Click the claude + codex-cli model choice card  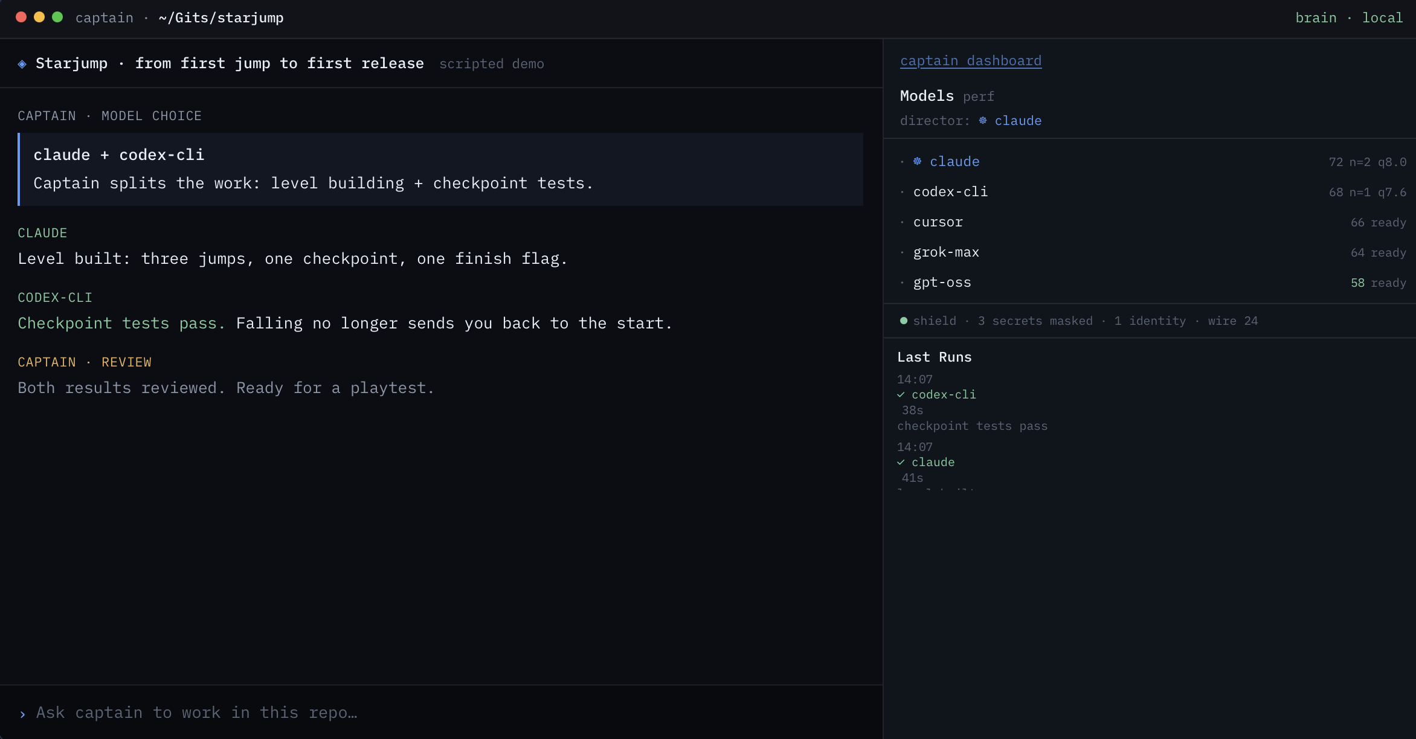click(440, 169)
